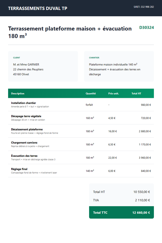Screen dimensions: 162x243
Task: Click Réglage final quantity 140 m²
Action: (x=90, y=171)
